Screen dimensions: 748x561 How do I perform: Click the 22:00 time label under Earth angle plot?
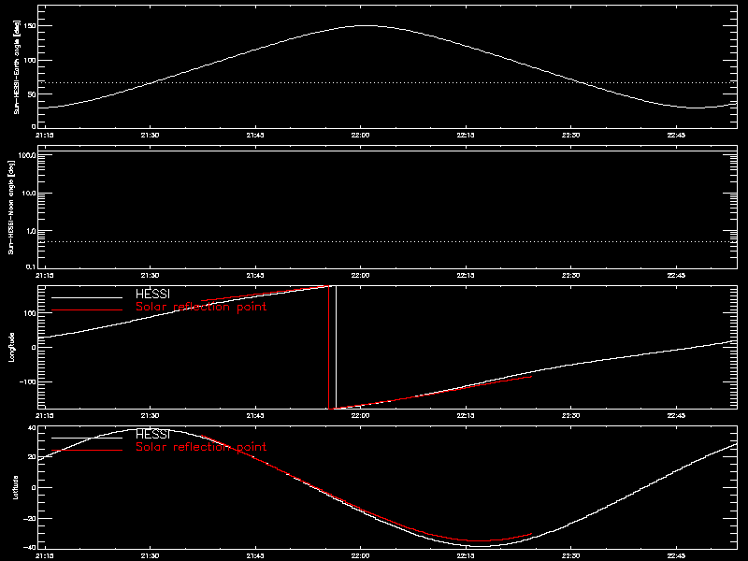360,135
